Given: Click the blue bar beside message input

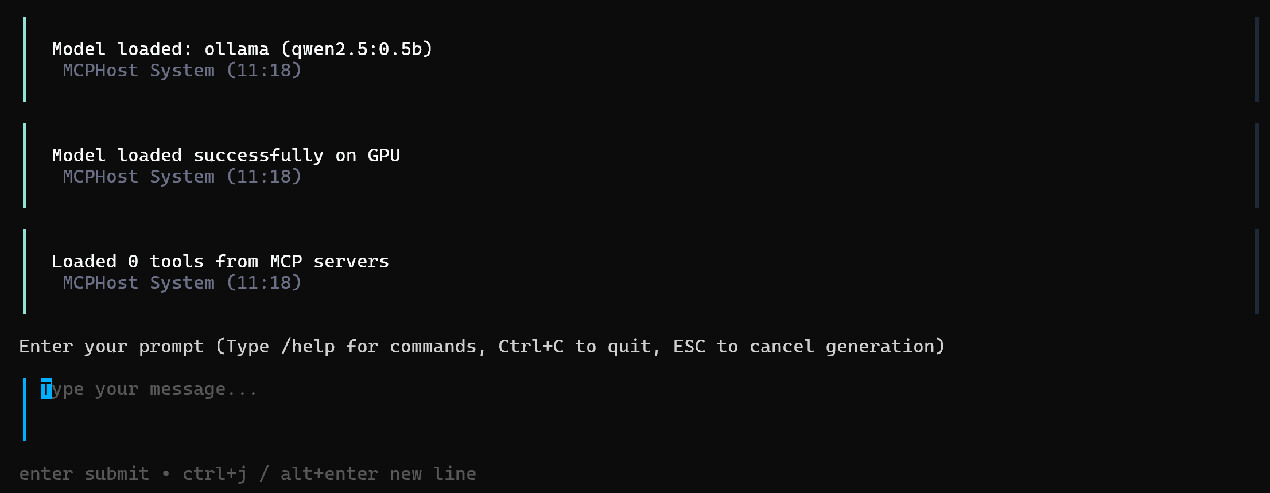Looking at the screenshot, I should tap(25, 409).
